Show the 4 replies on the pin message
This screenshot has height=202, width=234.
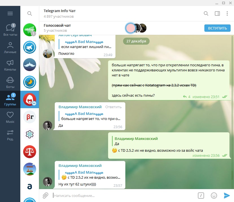[187, 97]
